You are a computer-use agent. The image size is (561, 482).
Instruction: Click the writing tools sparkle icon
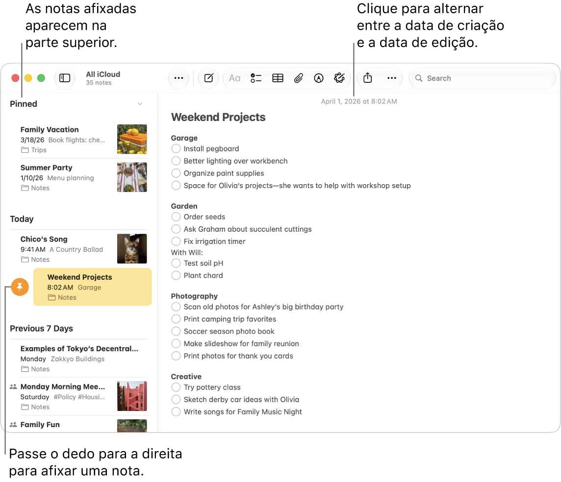pyautogui.click(x=339, y=78)
